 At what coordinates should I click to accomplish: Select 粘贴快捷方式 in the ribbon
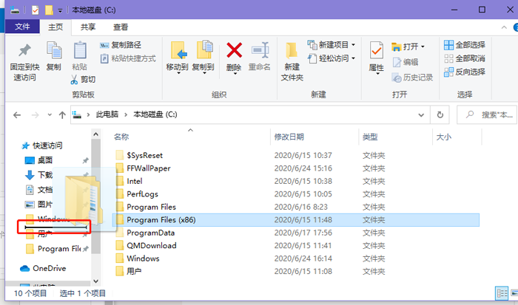128,58
